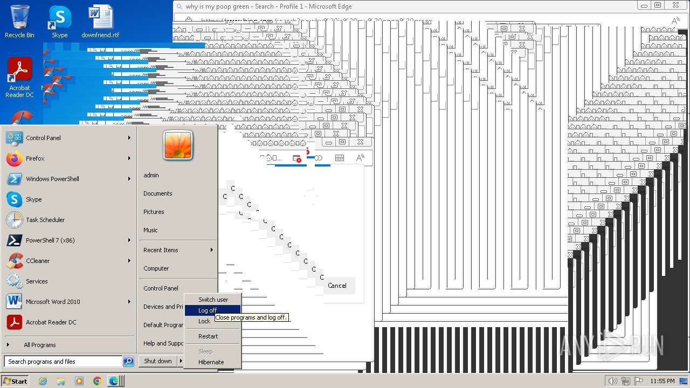Screen dimensions: 690x388
Task: Click the Shut down button
Action: coord(158,361)
